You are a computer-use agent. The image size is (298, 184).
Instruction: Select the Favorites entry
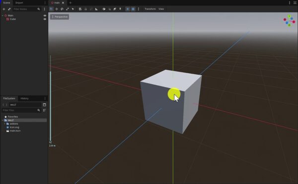pos(13,117)
